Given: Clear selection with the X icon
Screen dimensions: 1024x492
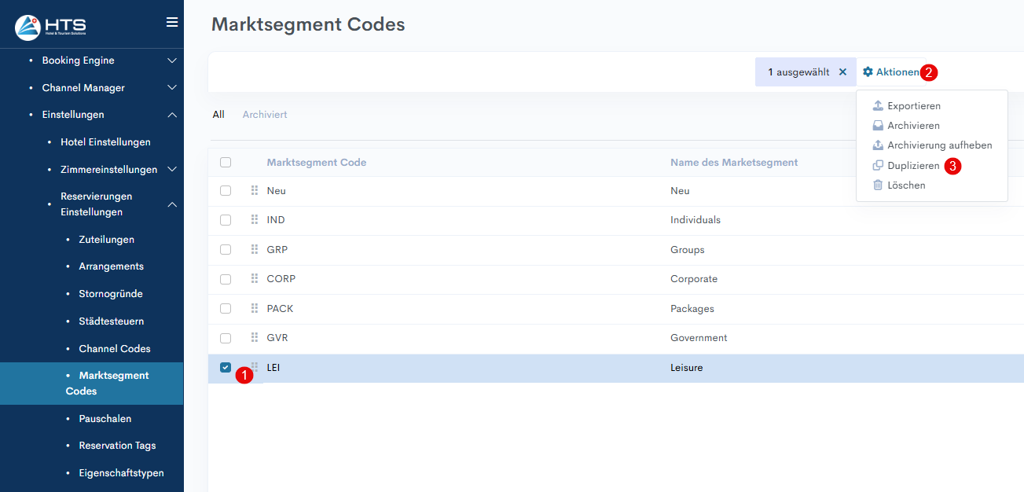Looking at the screenshot, I should [x=842, y=72].
